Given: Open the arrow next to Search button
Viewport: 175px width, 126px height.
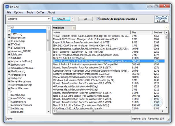Looking at the screenshot, I should (72, 19).
